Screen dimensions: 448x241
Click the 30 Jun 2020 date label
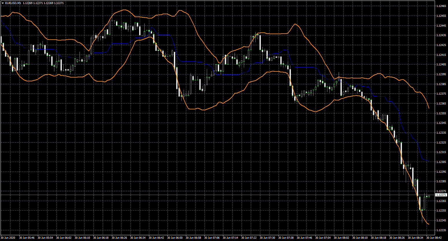tap(8, 238)
